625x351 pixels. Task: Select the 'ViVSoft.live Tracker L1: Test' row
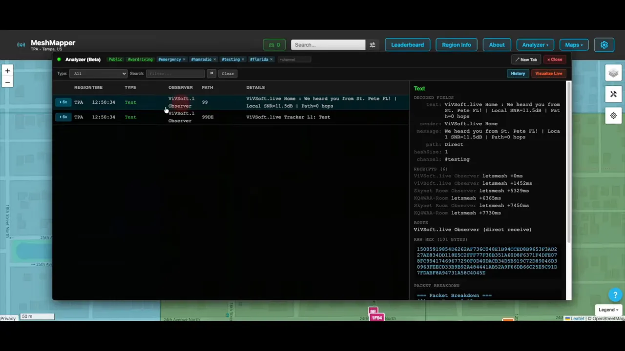pos(231,117)
